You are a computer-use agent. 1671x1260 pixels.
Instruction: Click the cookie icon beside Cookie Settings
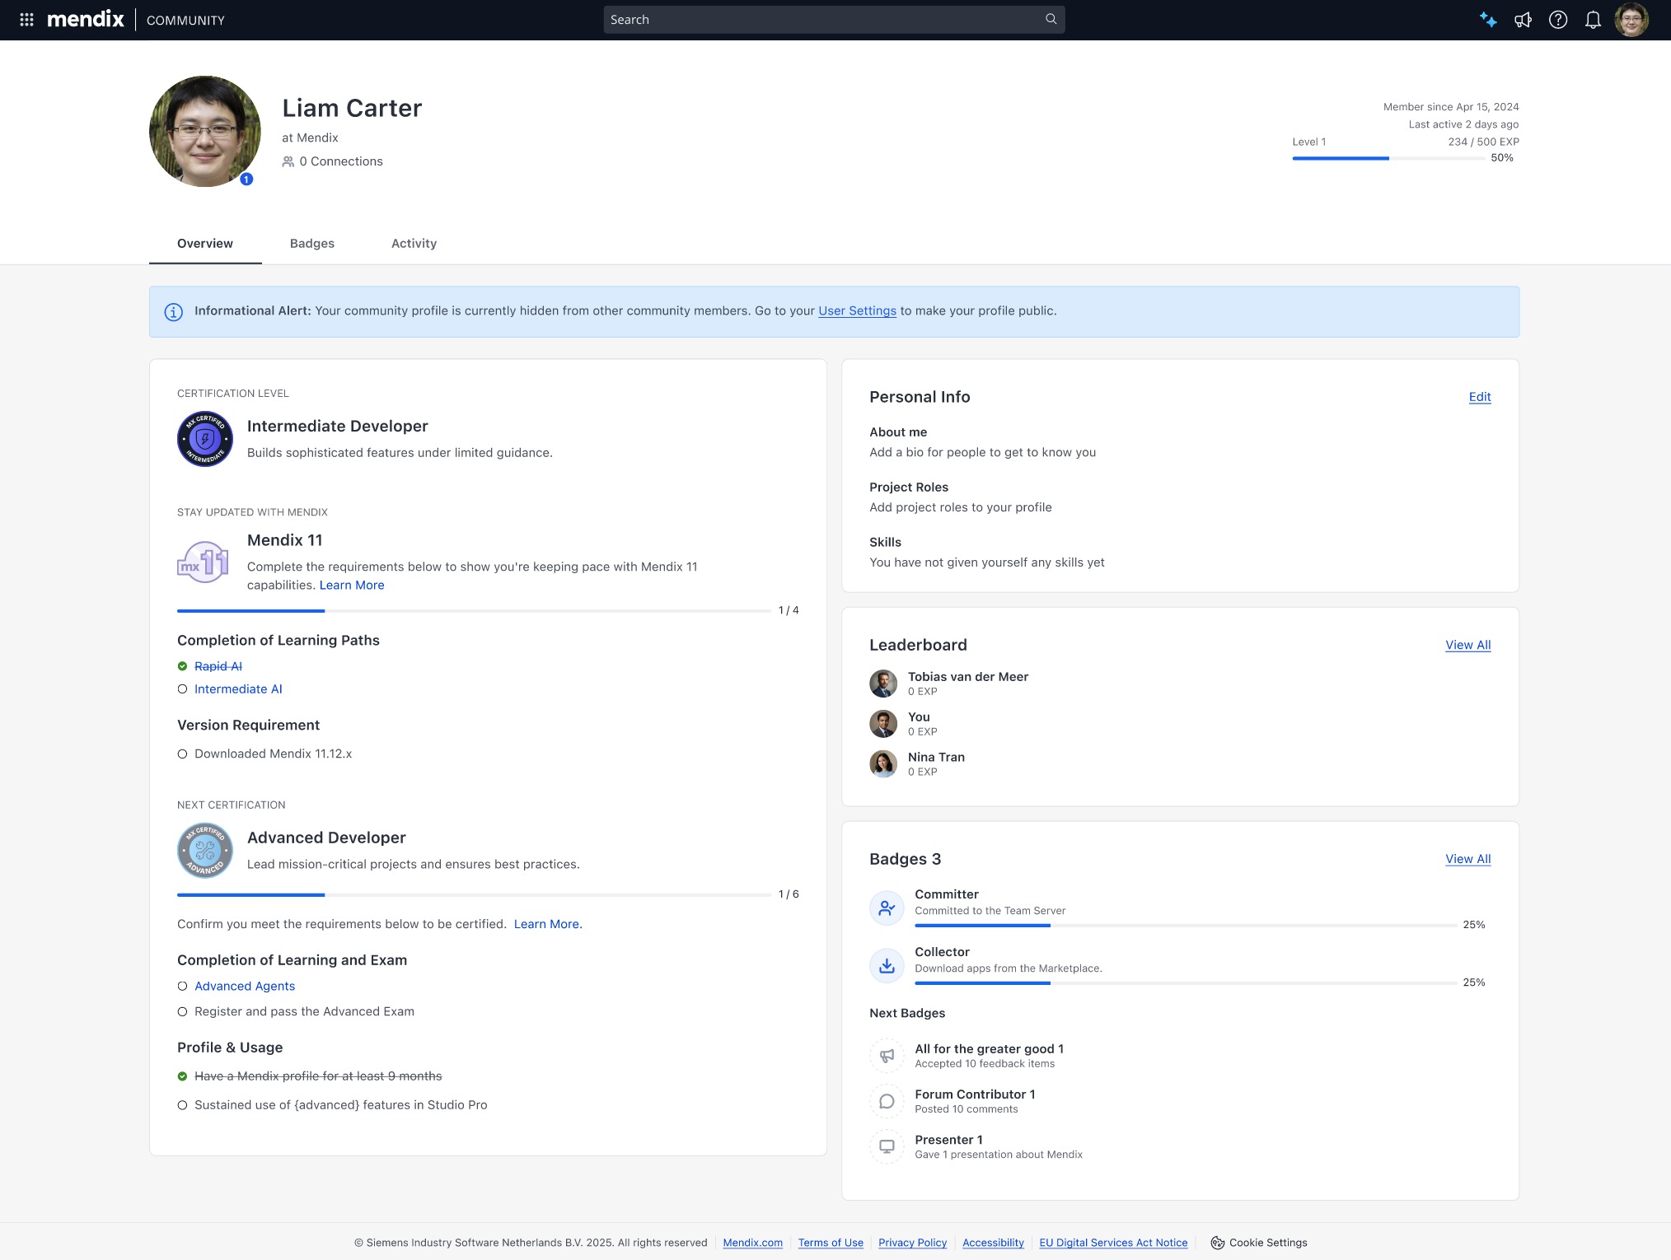(x=1217, y=1243)
